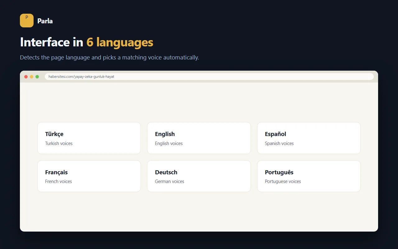The height and width of the screenshot is (249, 398).
Task: Open the Deutsch language card
Action: (199, 176)
